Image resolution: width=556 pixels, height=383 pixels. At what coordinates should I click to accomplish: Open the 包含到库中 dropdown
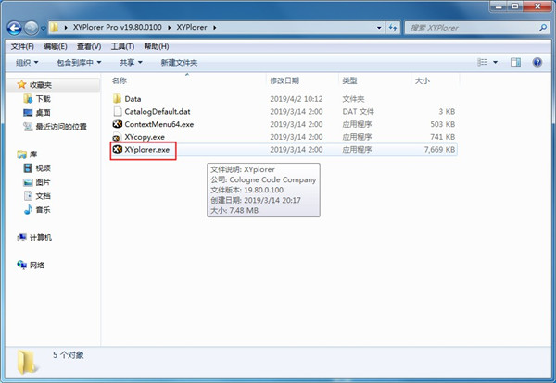(x=79, y=63)
